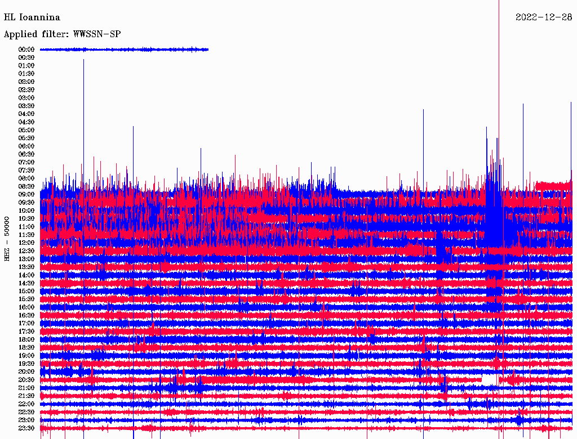Click the '02:00' time label
Viewport: 577px width, 439px height.
pyautogui.click(x=26, y=82)
